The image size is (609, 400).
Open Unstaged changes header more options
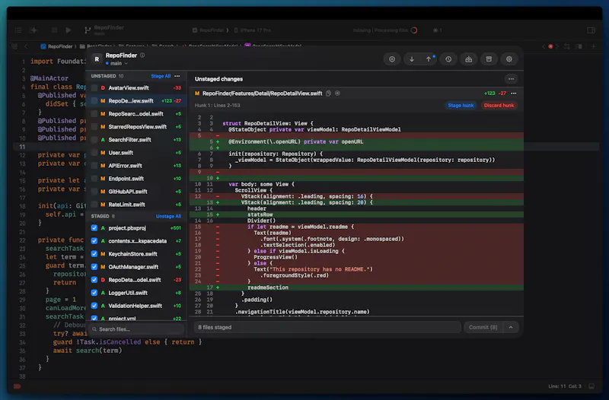[511, 79]
